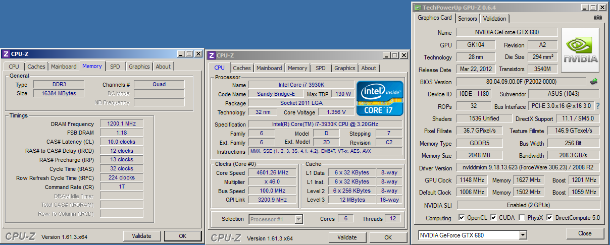Toggle the OpenCL checkbox

pyautogui.click(x=462, y=218)
